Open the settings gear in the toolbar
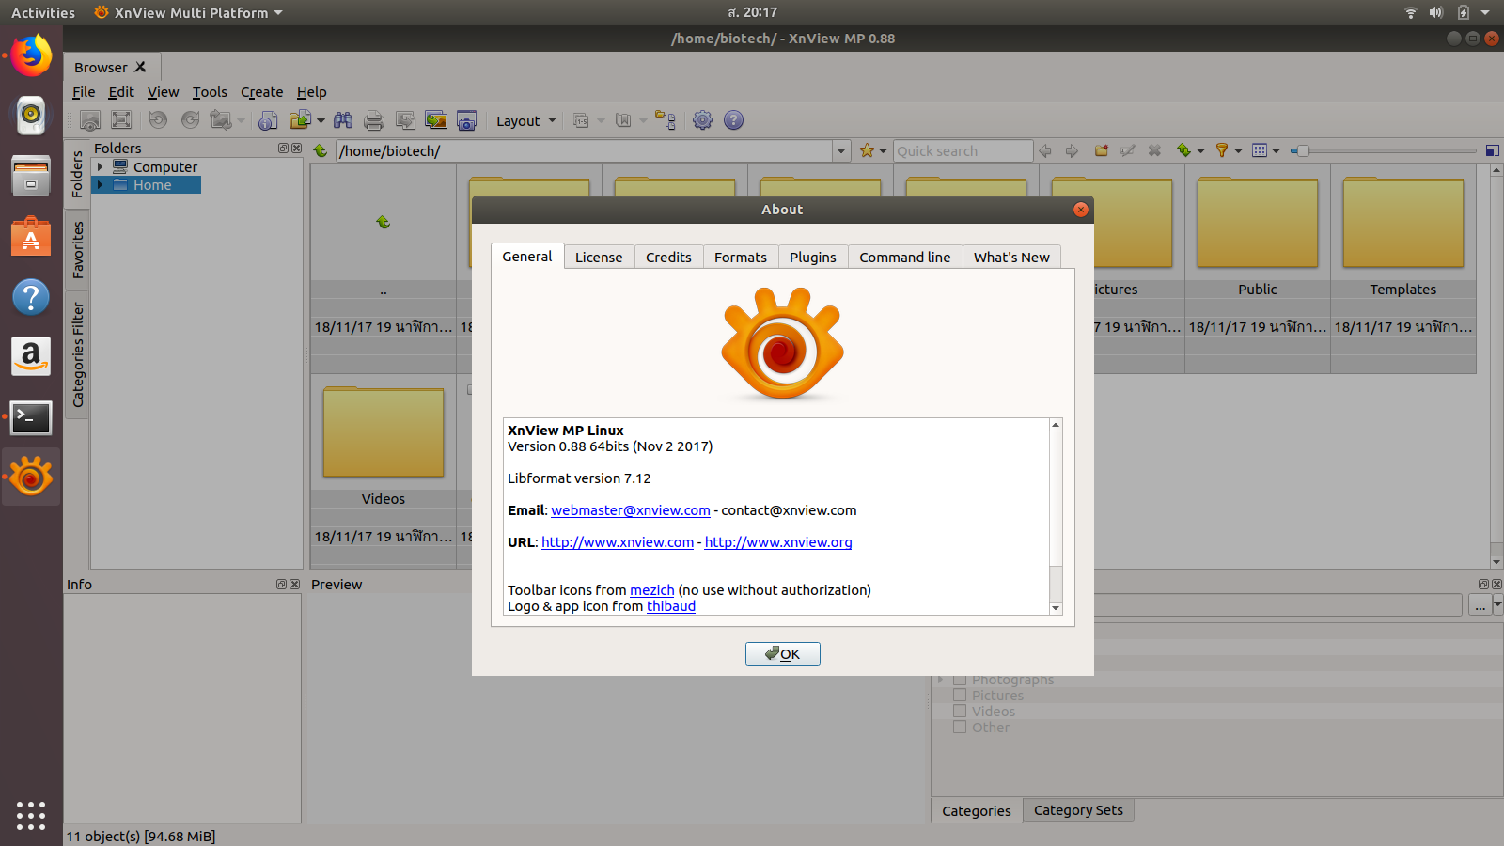Image resolution: width=1504 pixels, height=846 pixels. click(x=702, y=120)
